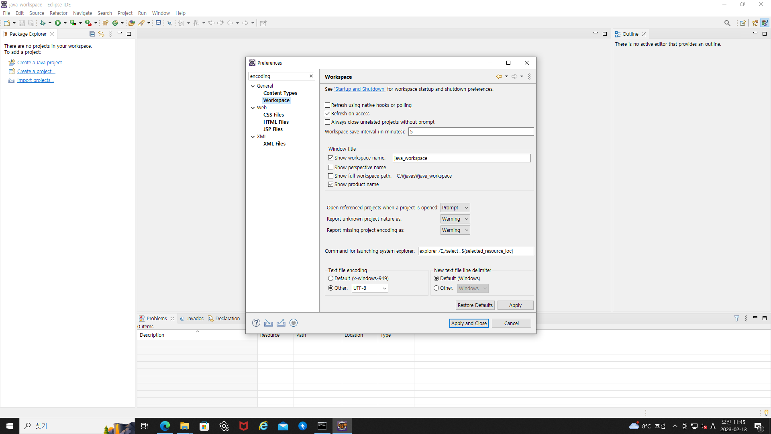Open Report missing project encoding dropdown
This screenshot has height=434, width=771.
coord(455,230)
